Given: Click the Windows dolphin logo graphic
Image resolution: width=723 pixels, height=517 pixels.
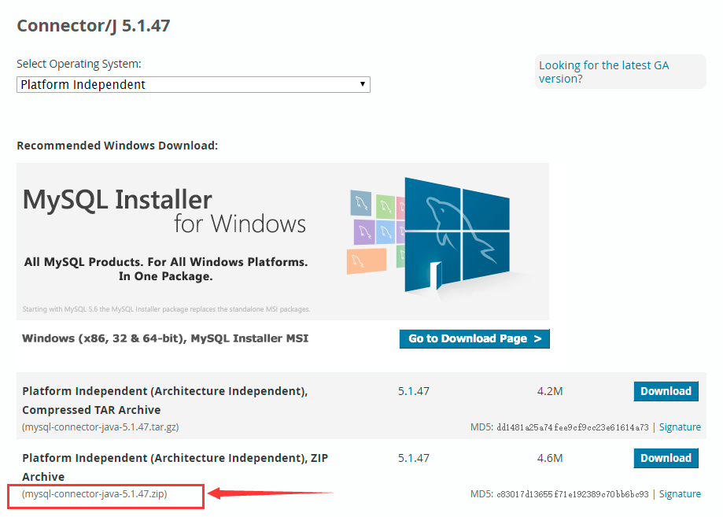Looking at the screenshot, I should (456, 235).
